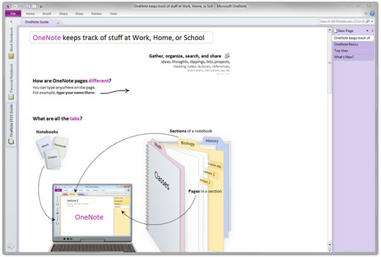The width and height of the screenshot is (381, 257).
Task: Click the Back arrow in quick access toolbar
Action: click(x=15, y=6)
